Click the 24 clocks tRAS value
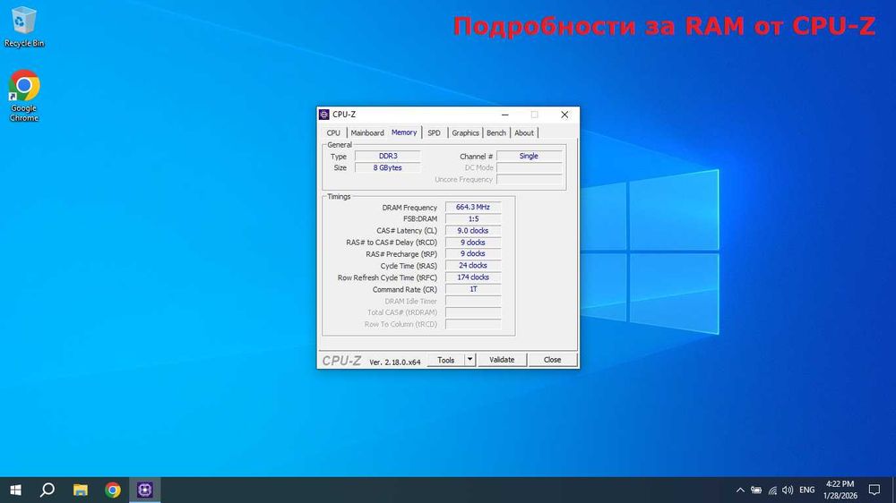896x503 pixels. coord(473,266)
